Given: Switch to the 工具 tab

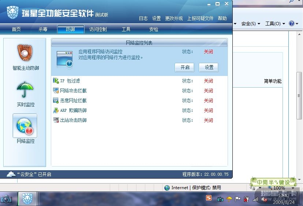Looking at the screenshot, I should click(x=126, y=29).
